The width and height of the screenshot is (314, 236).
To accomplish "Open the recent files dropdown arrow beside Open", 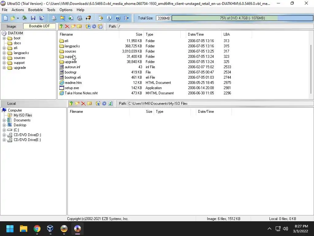I will (x=18, y=18).
